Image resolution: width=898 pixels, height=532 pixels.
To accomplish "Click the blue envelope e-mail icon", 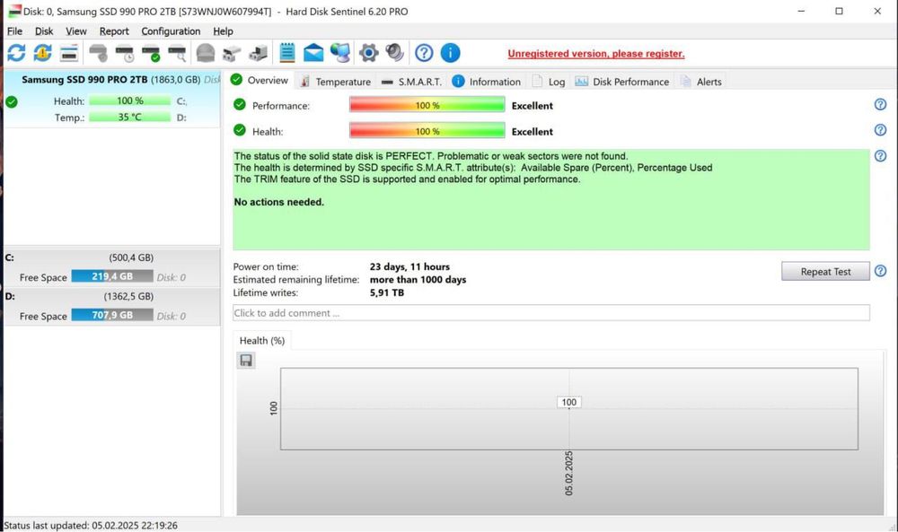I will [x=313, y=53].
